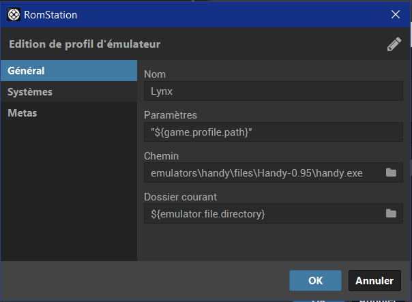Viewport: 412px width, 302px height.
Task: Click the Nom label
Action: 155,74
